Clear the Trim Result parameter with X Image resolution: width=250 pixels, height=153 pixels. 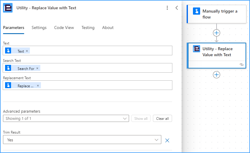[x=167, y=140]
